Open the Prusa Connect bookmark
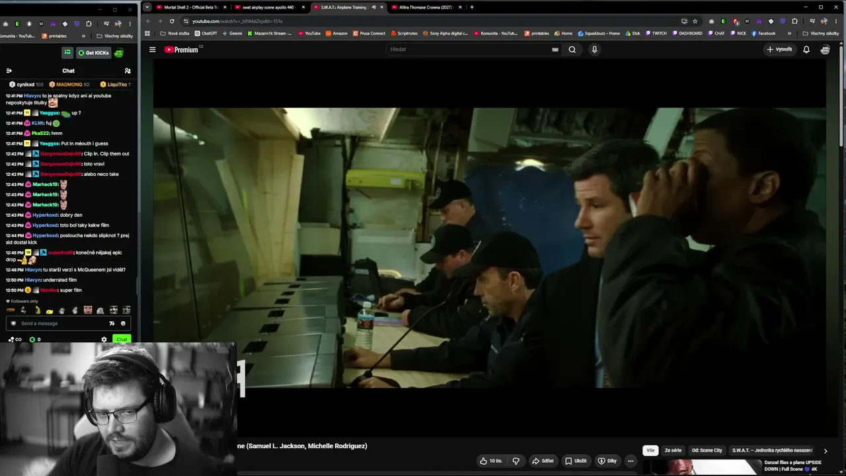This screenshot has height=476, width=846. coord(369,33)
